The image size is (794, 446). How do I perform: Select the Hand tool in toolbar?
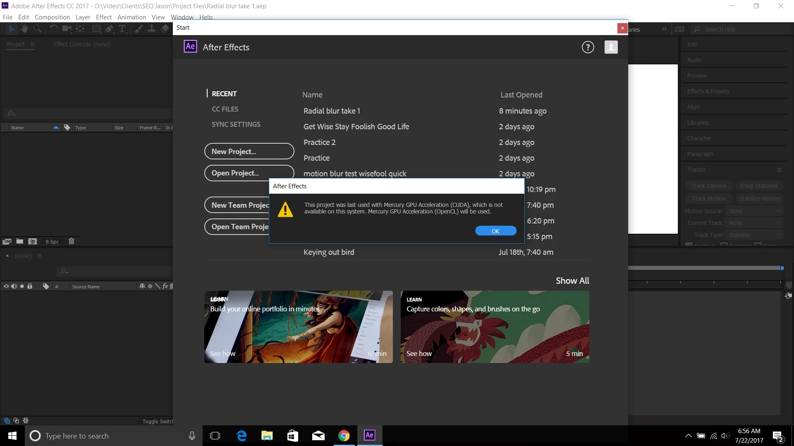click(24, 29)
